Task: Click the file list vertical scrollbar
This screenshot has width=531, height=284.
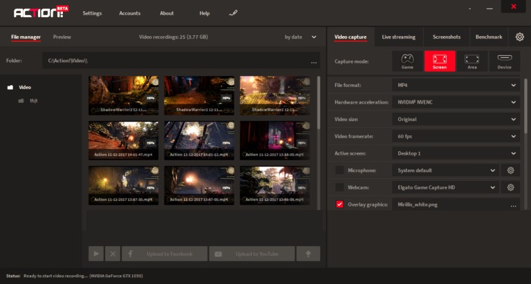Action: pos(318,102)
